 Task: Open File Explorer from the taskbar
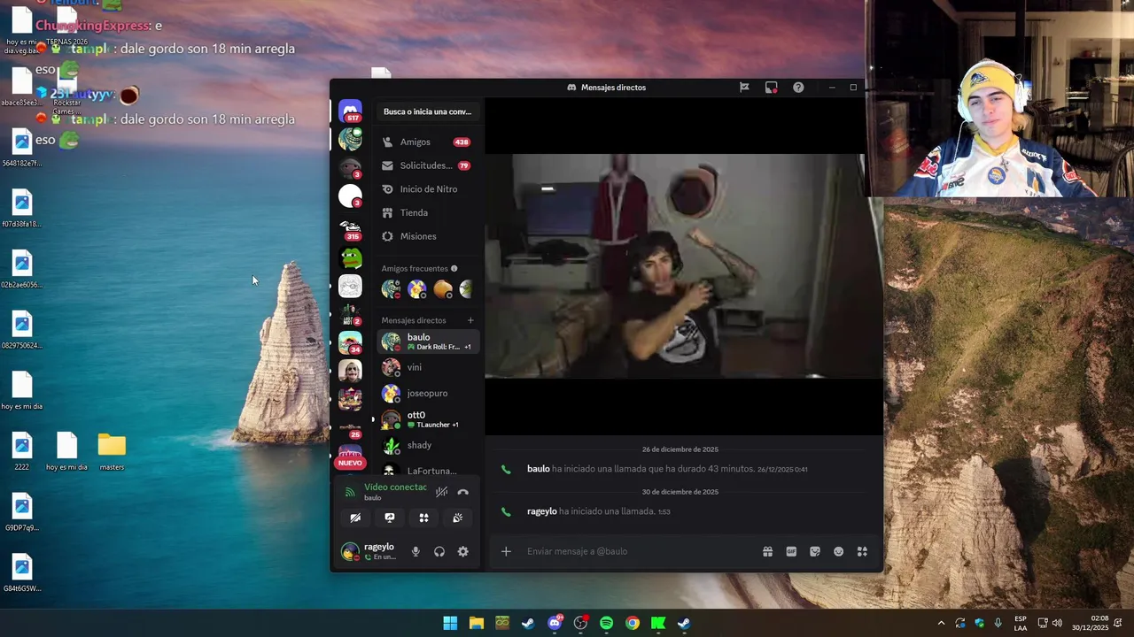pyautogui.click(x=477, y=623)
